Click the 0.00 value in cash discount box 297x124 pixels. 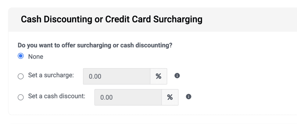[x=106, y=97]
